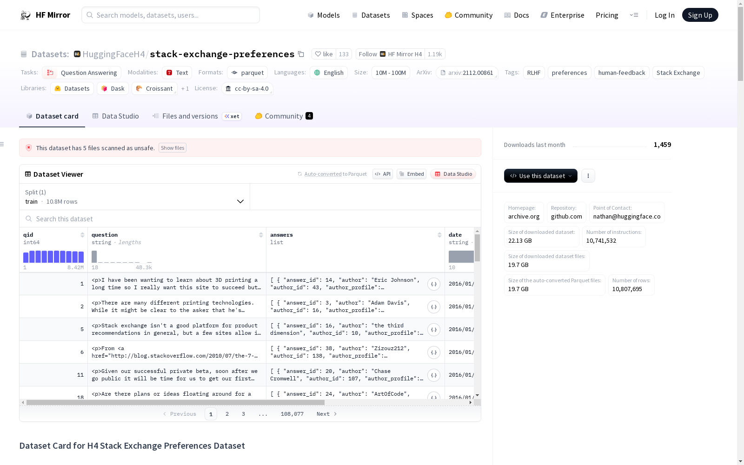Open the Pricing page link
This screenshot has width=744, height=465.
607,15
